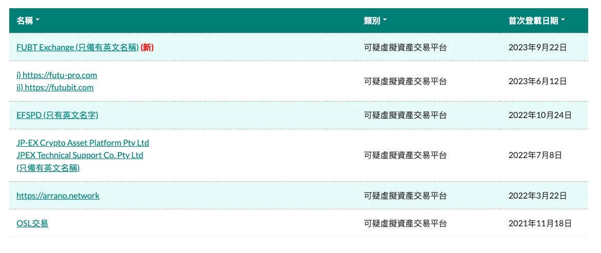Open the FUBT Exchange entry link
This screenshot has height=253, width=601.
pyautogui.click(x=78, y=47)
